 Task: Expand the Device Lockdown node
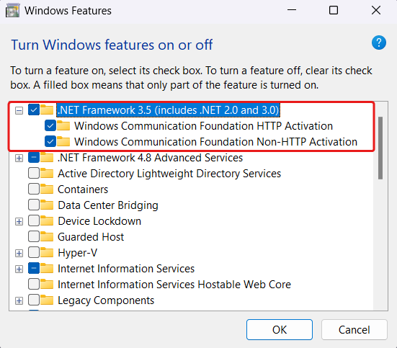pyautogui.click(x=19, y=222)
